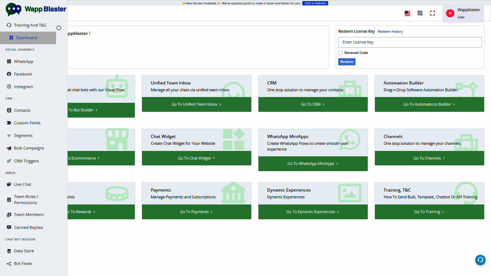Select the Live Chat icon
The width and height of the screenshot is (491, 276).
click(9, 184)
